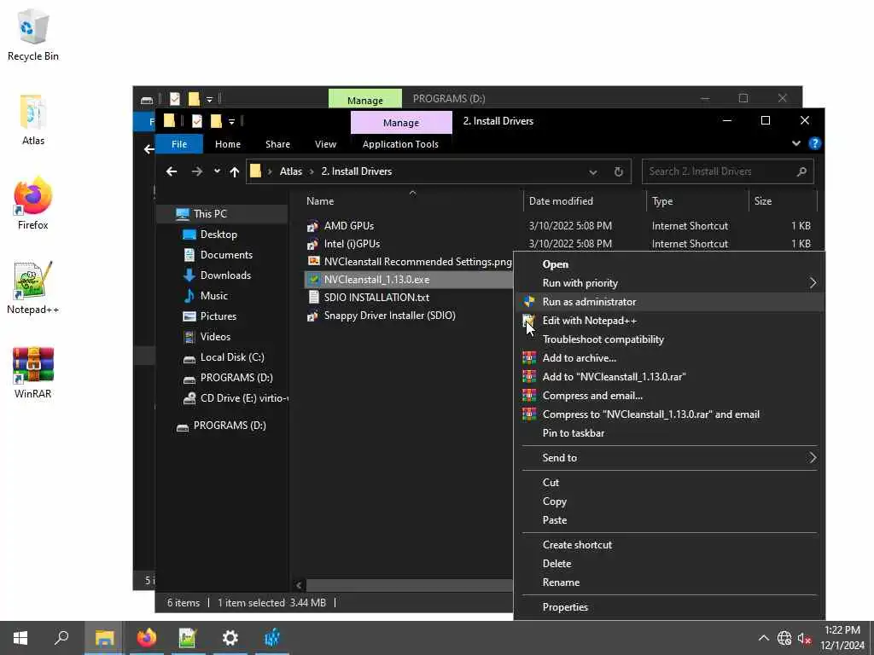Go back in Install Drivers window
This screenshot has height=655, width=874.
pyautogui.click(x=172, y=171)
